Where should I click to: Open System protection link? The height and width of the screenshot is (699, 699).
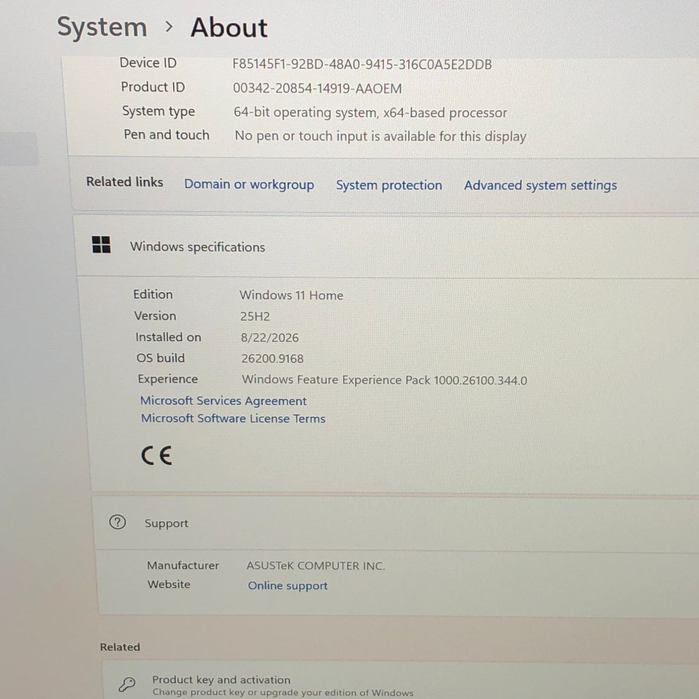(x=389, y=185)
